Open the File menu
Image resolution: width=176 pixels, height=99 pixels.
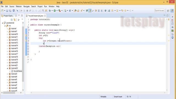(x=2, y=6)
